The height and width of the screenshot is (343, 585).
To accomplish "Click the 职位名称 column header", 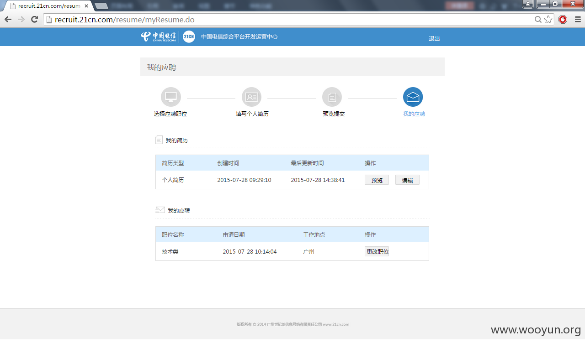I will pos(173,235).
